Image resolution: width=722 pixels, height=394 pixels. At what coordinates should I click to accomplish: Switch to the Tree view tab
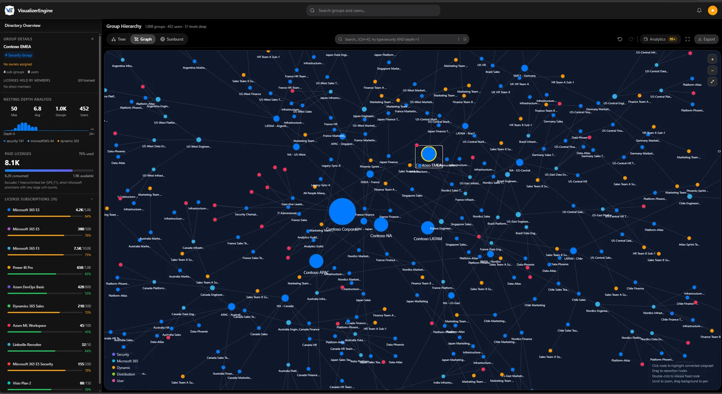click(x=118, y=39)
